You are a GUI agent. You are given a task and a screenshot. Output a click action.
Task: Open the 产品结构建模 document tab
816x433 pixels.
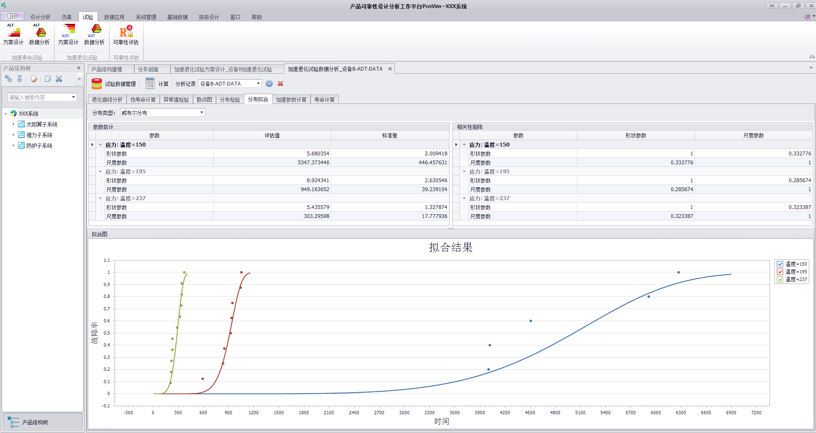tap(111, 69)
